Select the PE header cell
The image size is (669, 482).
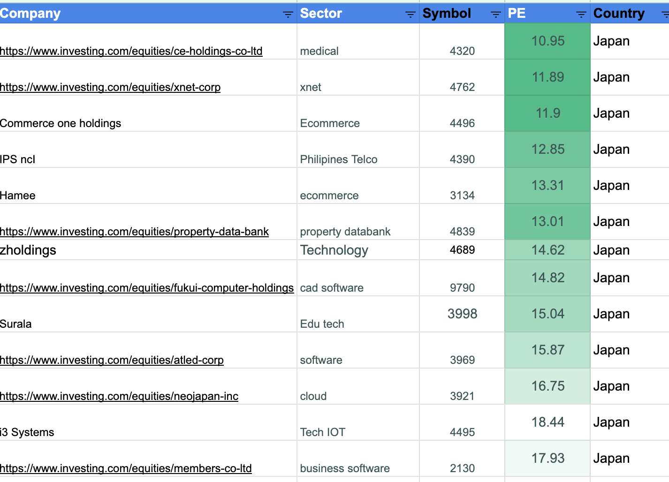click(x=547, y=13)
